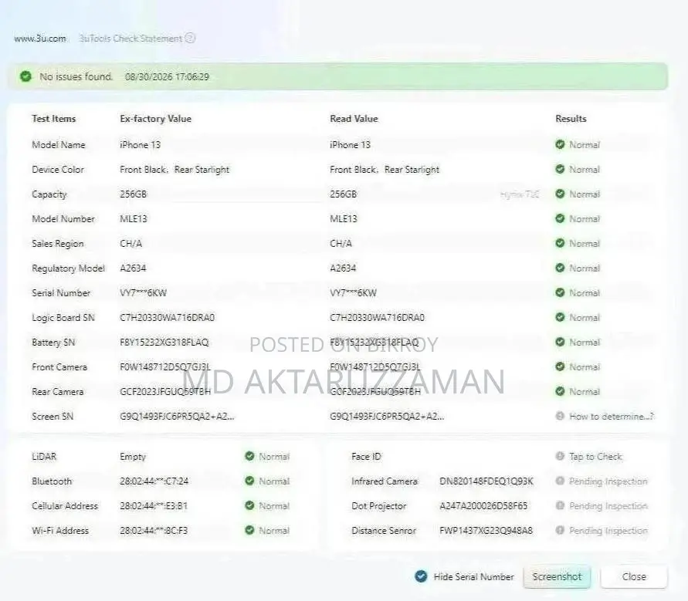Click the How to determine...? link

coord(612,417)
